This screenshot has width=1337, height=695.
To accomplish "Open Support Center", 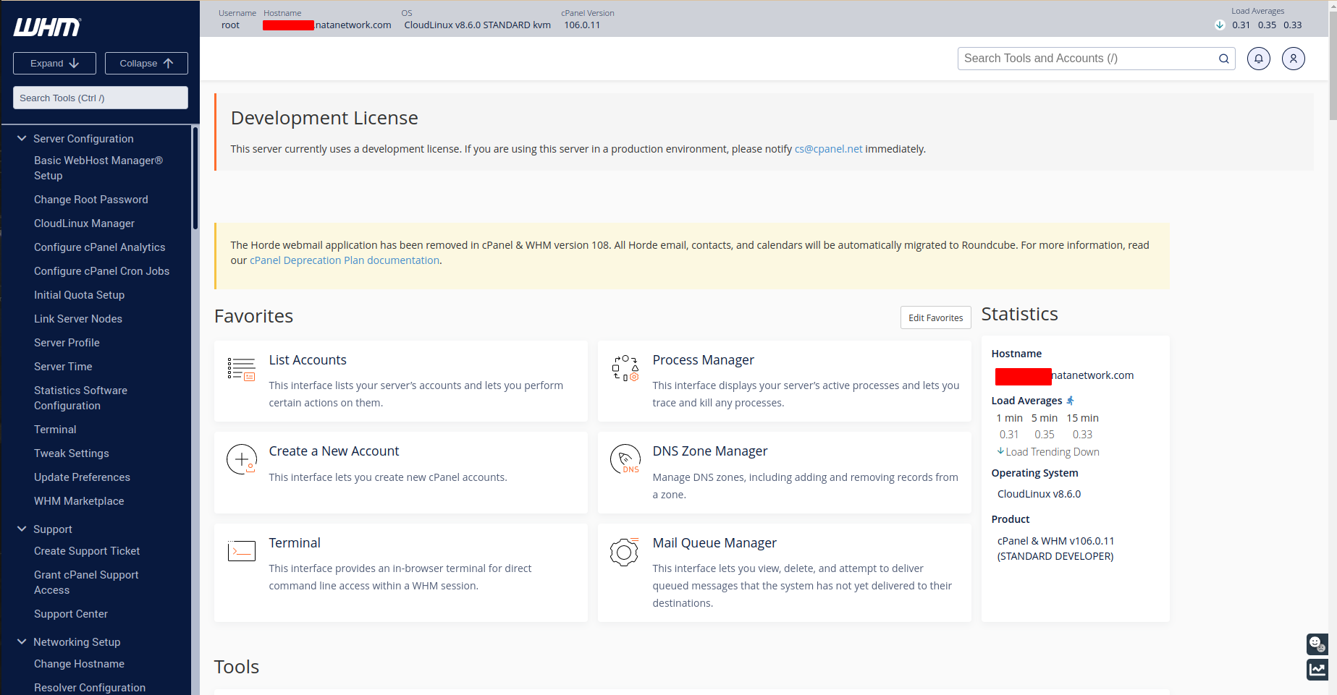I will tap(71, 614).
